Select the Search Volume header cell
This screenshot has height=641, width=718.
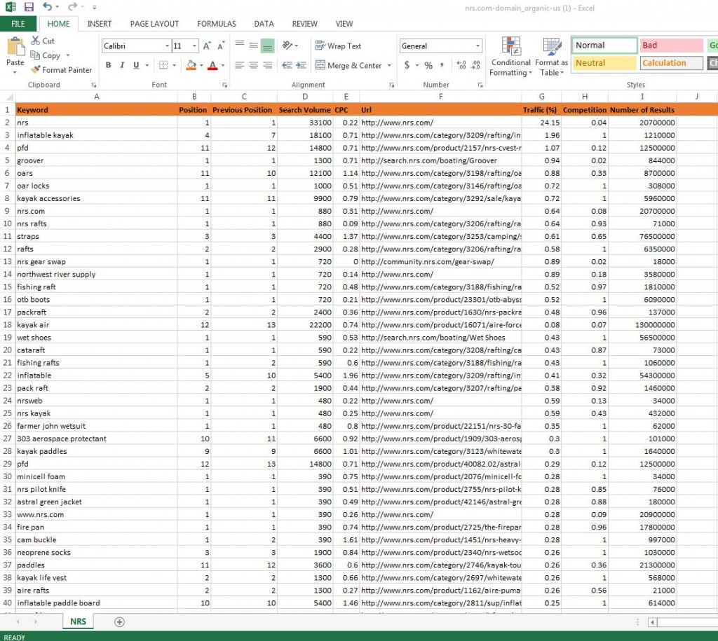point(304,110)
